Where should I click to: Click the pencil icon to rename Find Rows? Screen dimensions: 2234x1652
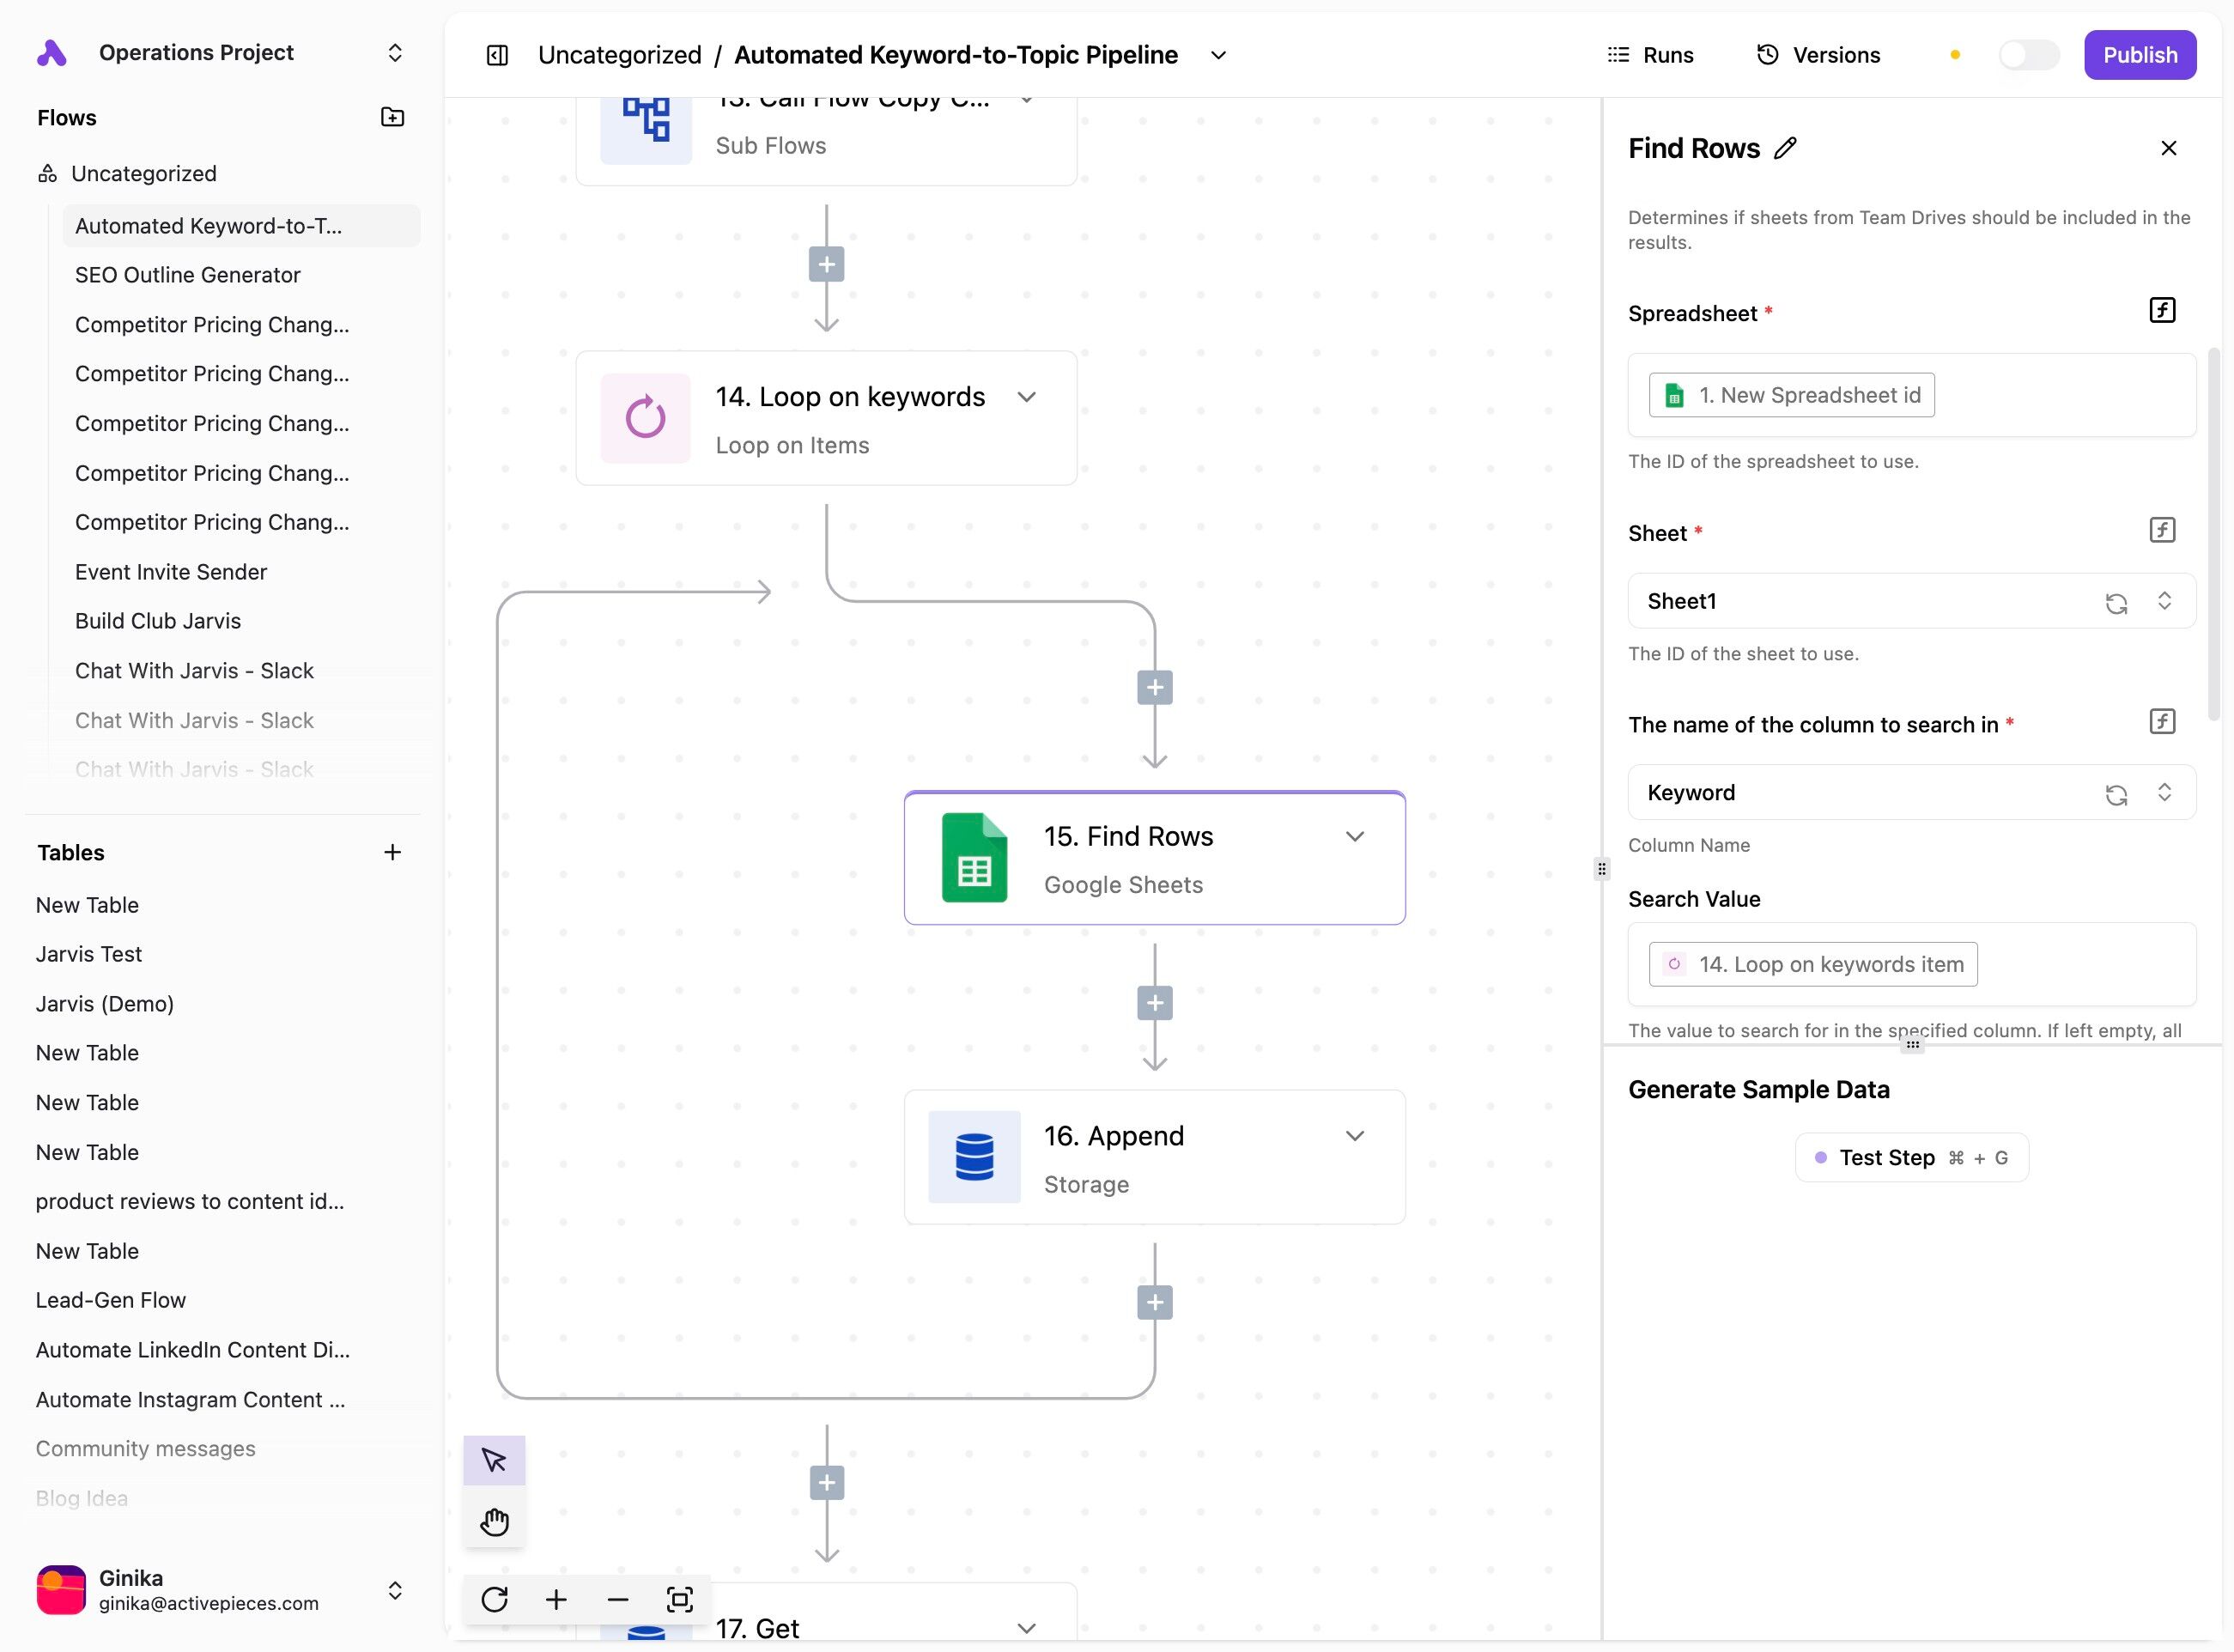(x=1785, y=148)
